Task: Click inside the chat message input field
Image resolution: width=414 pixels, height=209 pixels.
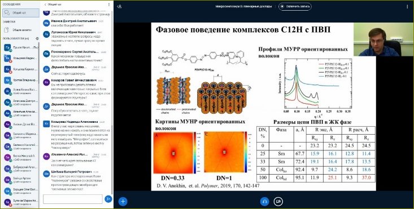Action: pyautogui.click(x=73, y=199)
